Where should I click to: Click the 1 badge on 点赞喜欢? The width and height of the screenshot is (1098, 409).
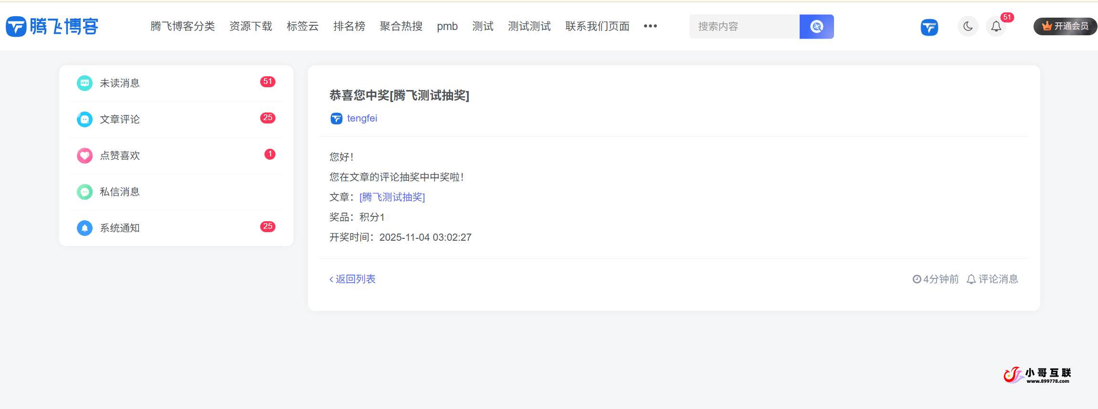pos(270,154)
